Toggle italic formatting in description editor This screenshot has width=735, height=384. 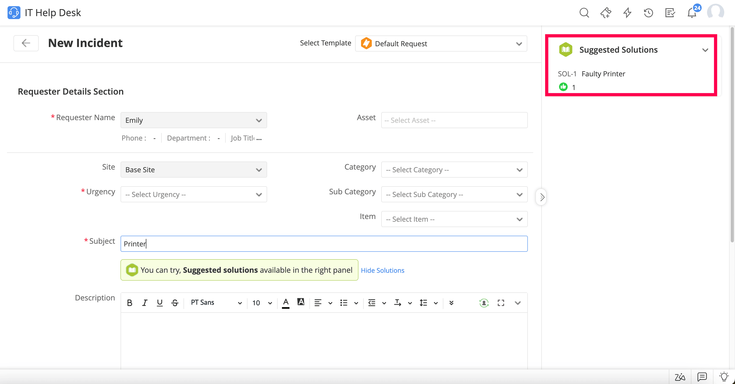[x=145, y=303]
